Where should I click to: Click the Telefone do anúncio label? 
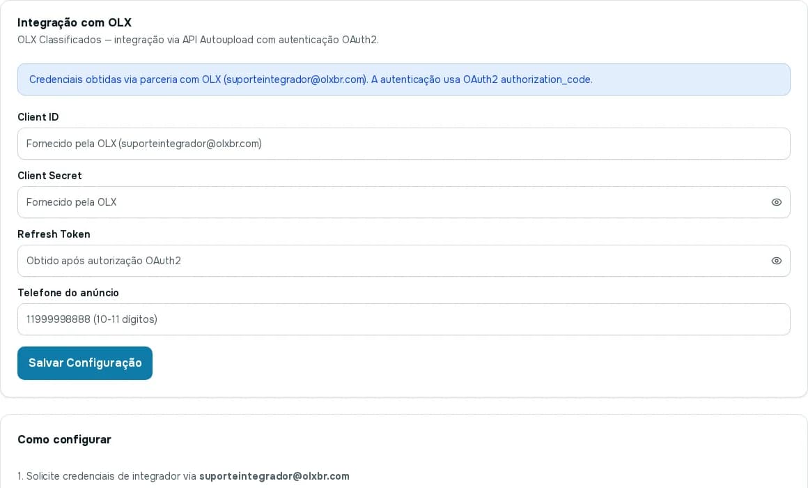pyautogui.click(x=68, y=293)
